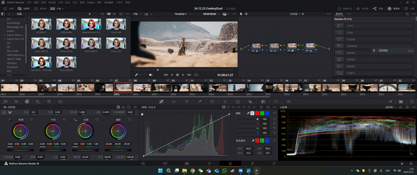Click the loop playback icon
The image size is (417, 175).
196,75
